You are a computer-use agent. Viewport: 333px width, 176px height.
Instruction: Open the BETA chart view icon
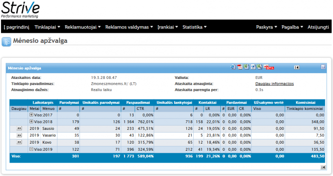tap(269, 67)
